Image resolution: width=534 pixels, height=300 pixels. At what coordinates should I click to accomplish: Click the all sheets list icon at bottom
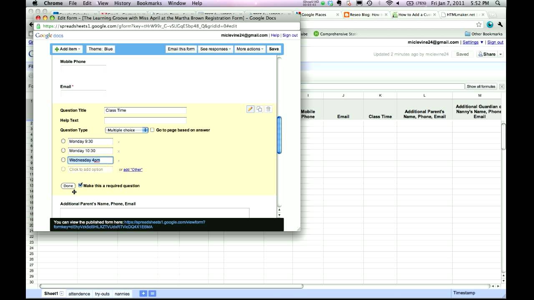tap(152, 293)
